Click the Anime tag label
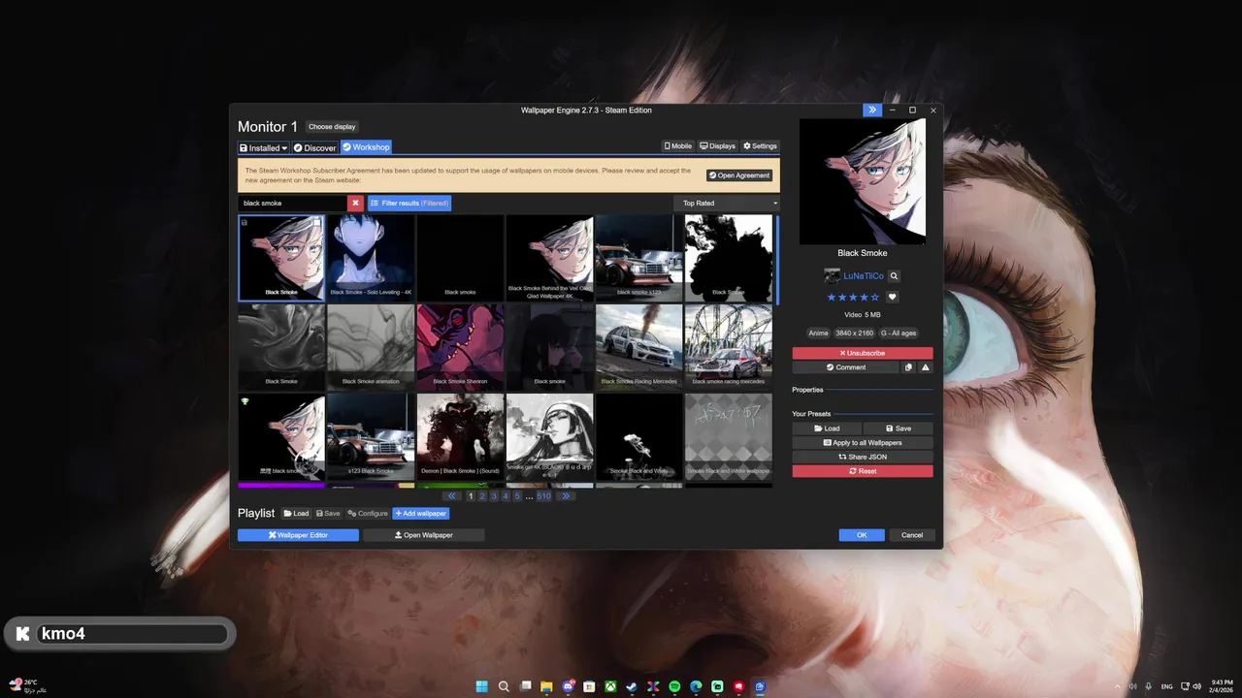 [818, 333]
